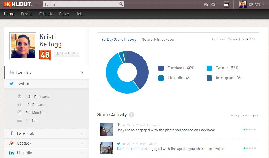The height and width of the screenshot is (158, 269).
Task: Click the Facebook f icon in Networks list
Action: coord(12,133)
